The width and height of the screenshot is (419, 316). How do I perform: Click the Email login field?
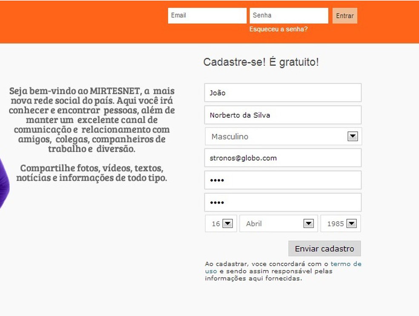(x=207, y=15)
